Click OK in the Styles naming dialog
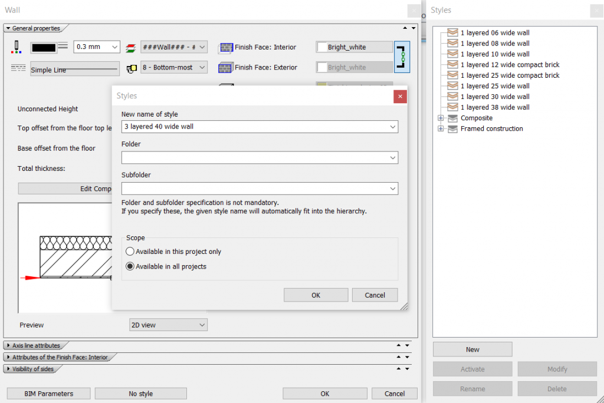The width and height of the screenshot is (604, 403). point(316,295)
